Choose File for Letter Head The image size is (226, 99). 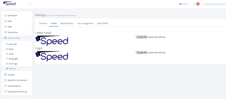pyautogui.click(x=142, y=37)
